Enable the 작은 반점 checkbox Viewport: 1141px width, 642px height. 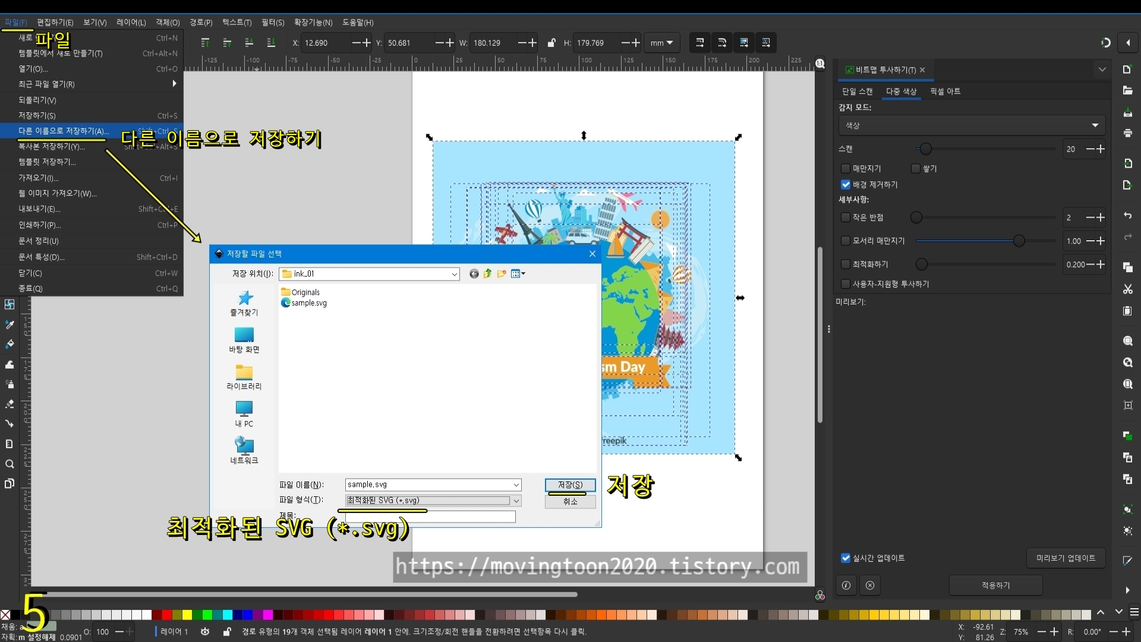(846, 217)
